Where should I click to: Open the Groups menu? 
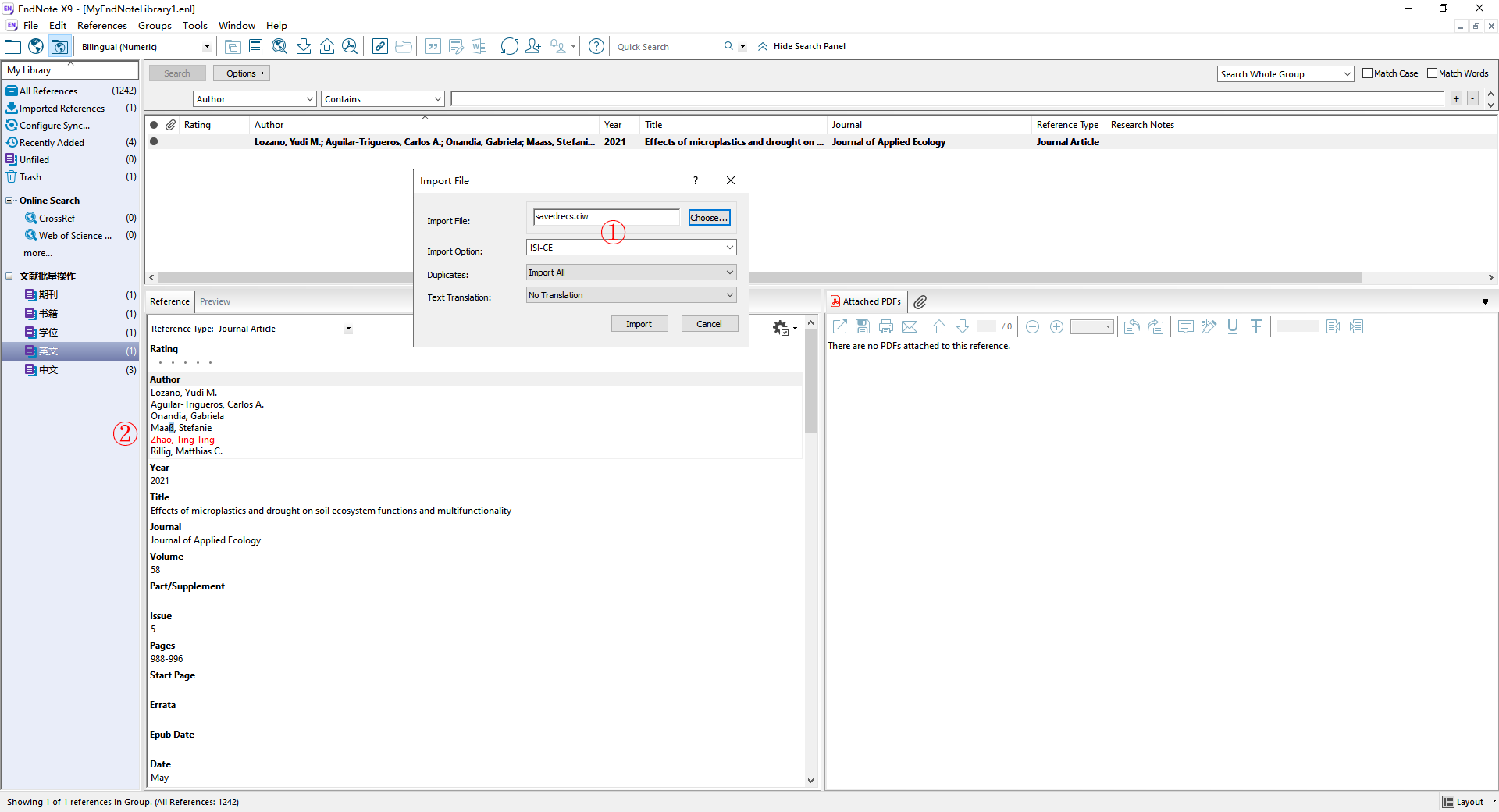[x=155, y=25]
